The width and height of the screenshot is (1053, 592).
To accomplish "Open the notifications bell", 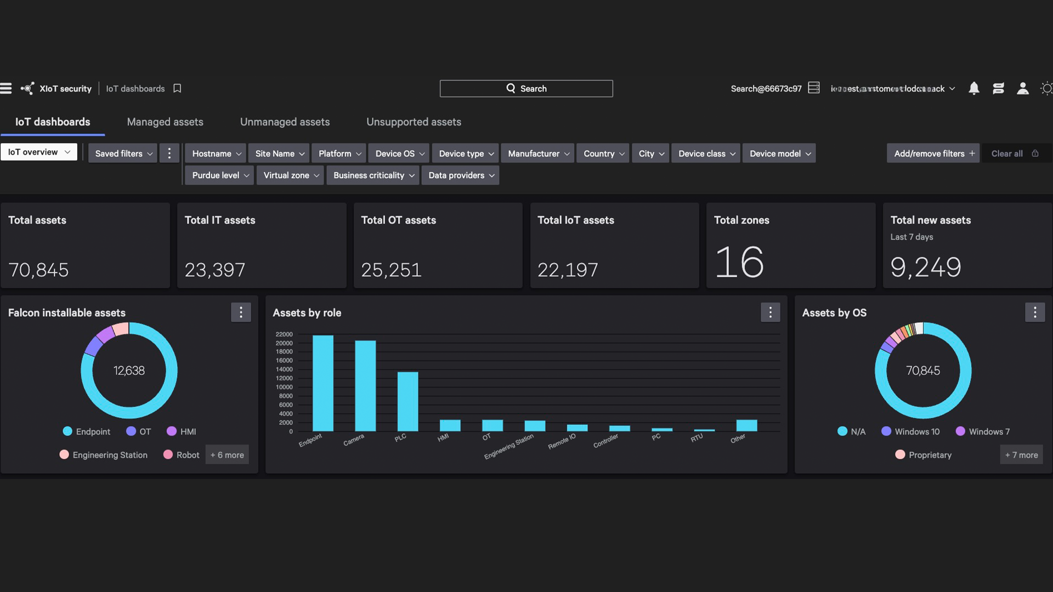I will tap(973, 88).
